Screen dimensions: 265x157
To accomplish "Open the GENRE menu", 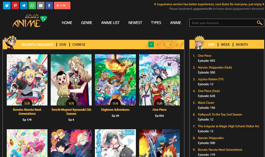I will coord(86,23).
